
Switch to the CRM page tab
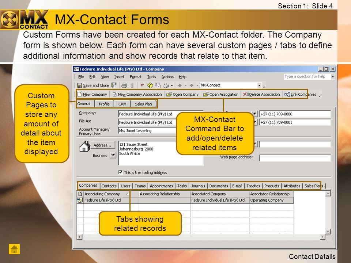point(122,104)
